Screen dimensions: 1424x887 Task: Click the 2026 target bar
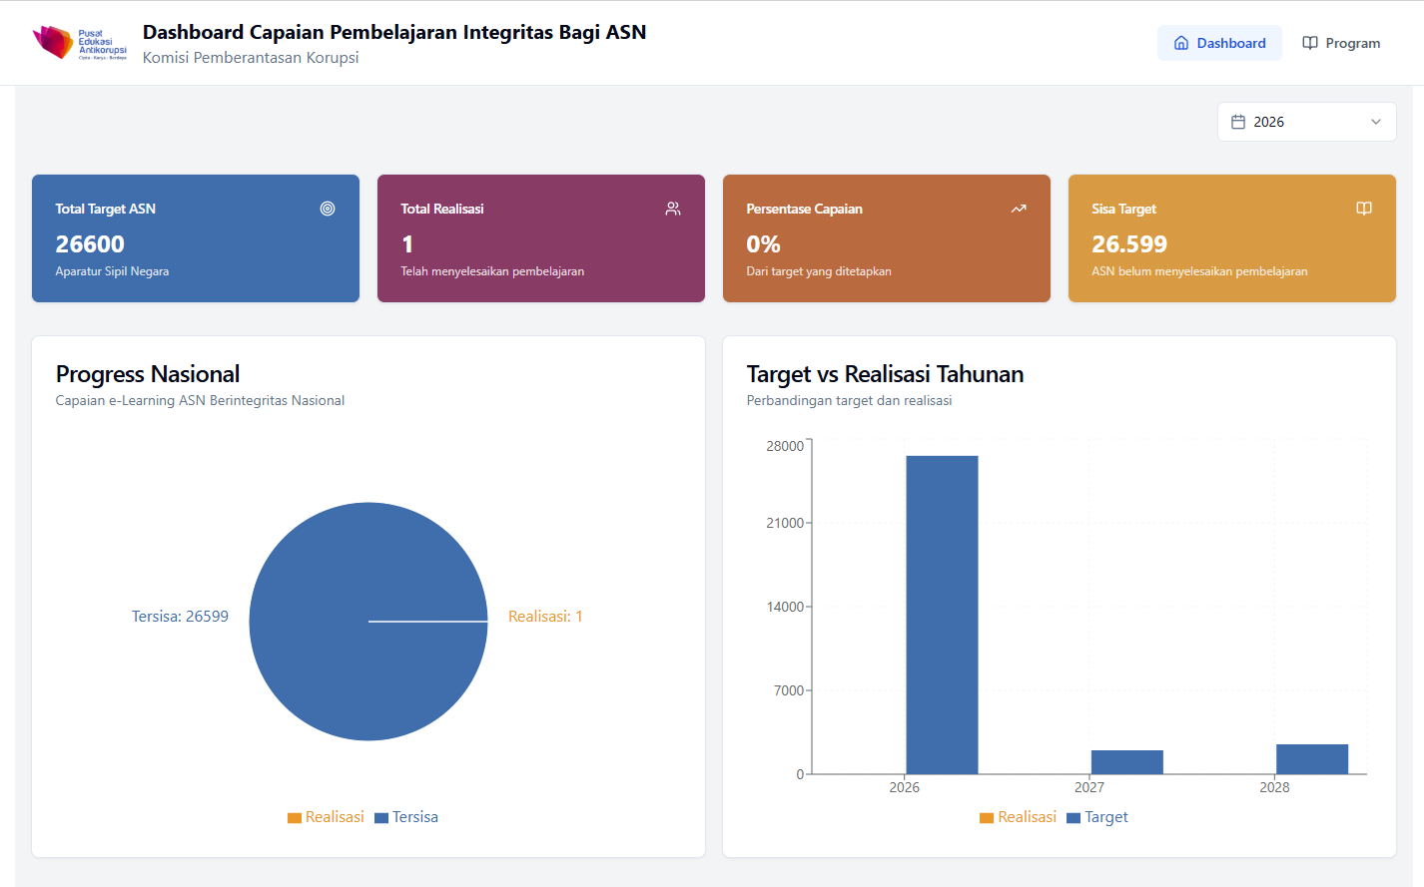(942, 615)
